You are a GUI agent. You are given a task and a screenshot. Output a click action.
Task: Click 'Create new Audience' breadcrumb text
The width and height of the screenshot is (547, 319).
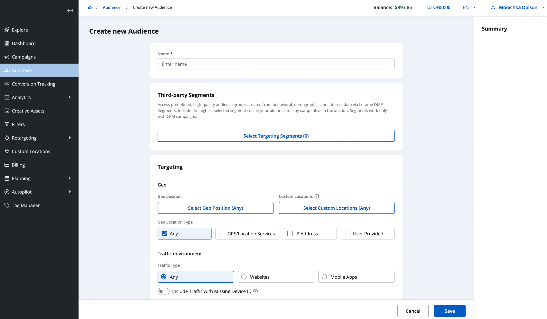[152, 7]
